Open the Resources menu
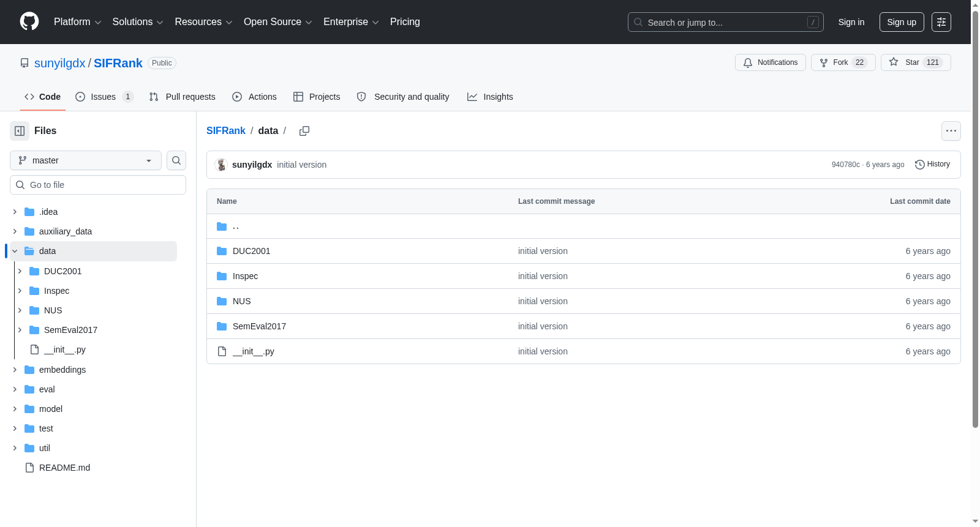 tap(203, 22)
